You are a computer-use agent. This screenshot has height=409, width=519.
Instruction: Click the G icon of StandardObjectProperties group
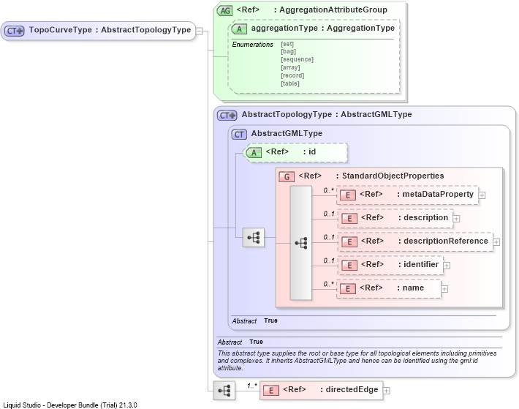(287, 177)
